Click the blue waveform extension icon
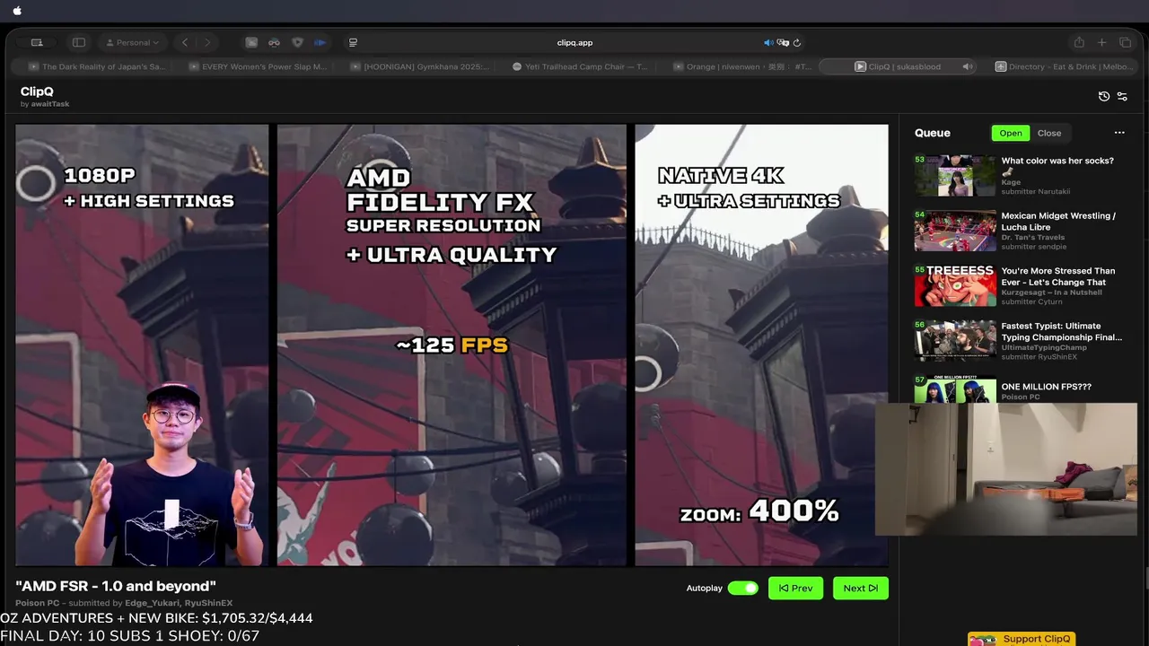 [320, 42]
